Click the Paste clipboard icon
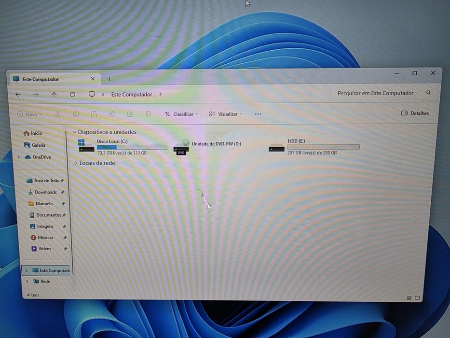This screenshot has width=450, height=338. pos(94,114)
